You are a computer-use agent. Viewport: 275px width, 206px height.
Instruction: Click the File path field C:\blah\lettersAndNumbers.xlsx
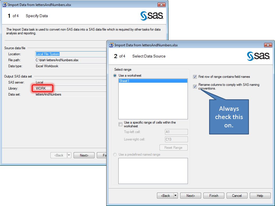point(71,60)
